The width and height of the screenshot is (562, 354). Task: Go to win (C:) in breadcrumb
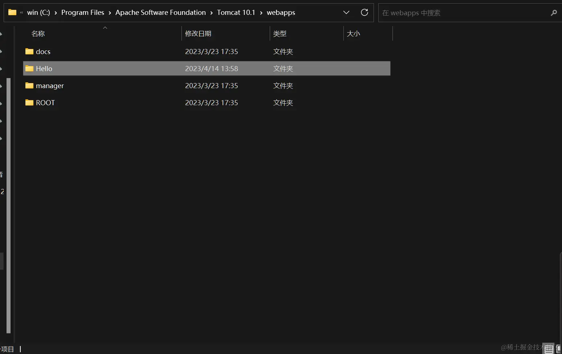coord(38,12)
